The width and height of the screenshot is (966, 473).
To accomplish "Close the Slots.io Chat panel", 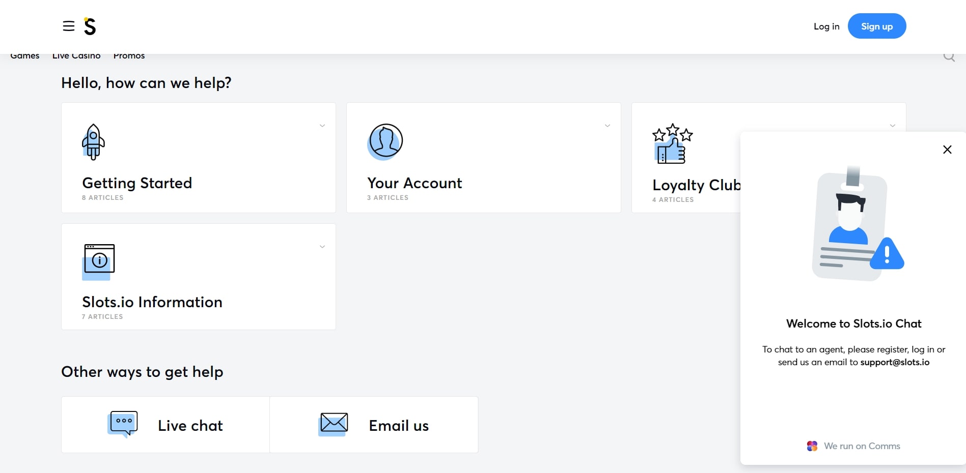I will tap(947, 150).
